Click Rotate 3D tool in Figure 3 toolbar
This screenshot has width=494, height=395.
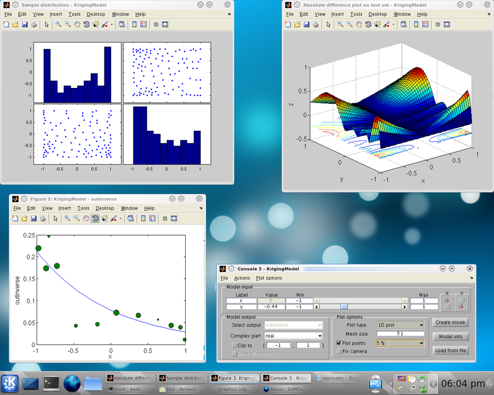[95, 219]
